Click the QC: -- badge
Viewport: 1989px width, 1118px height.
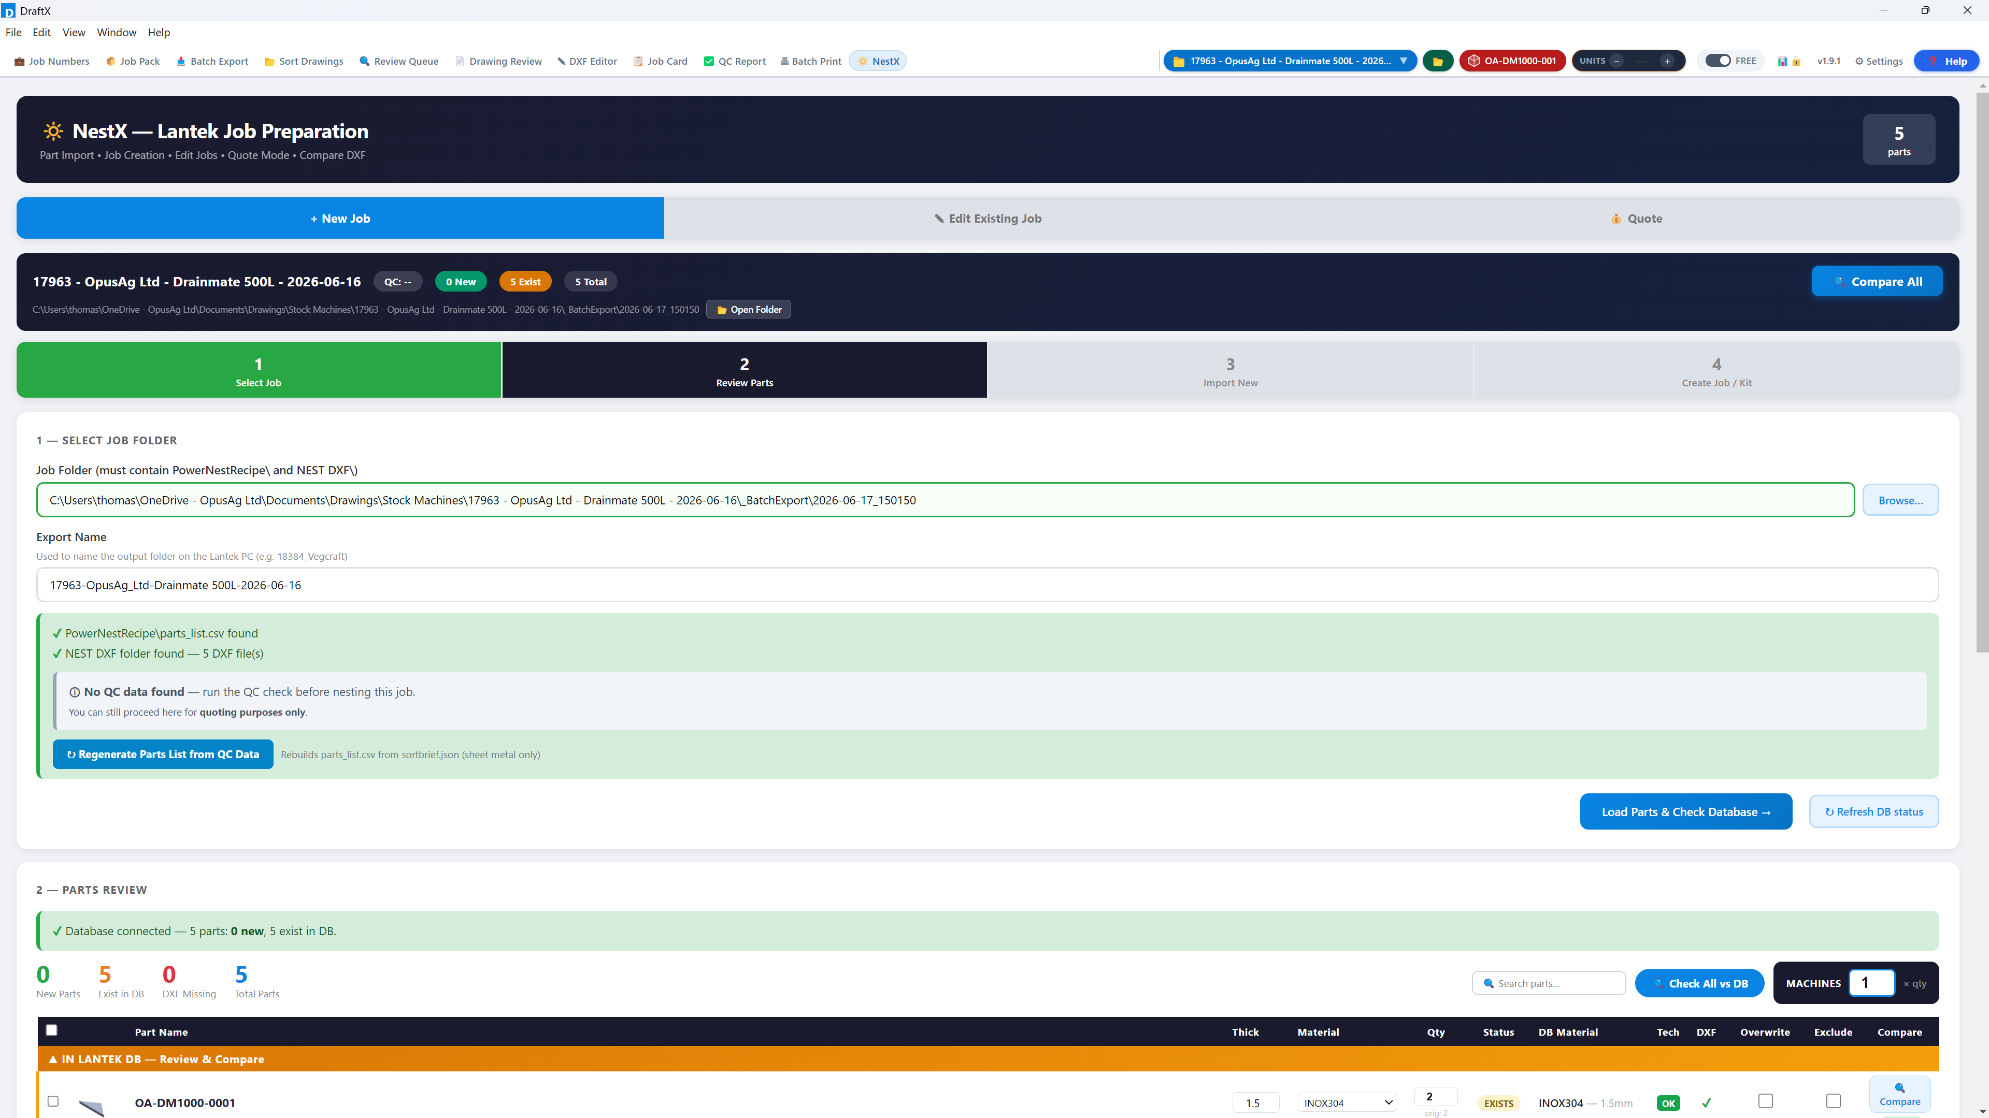[398, 282]
